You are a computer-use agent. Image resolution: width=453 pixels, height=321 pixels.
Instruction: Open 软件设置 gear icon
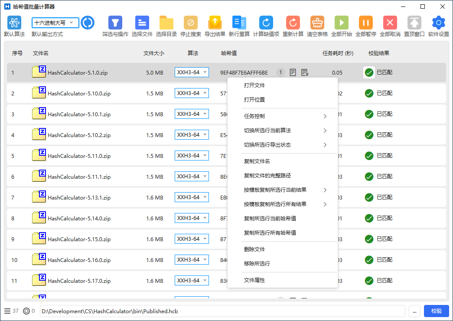coord(439,23)
